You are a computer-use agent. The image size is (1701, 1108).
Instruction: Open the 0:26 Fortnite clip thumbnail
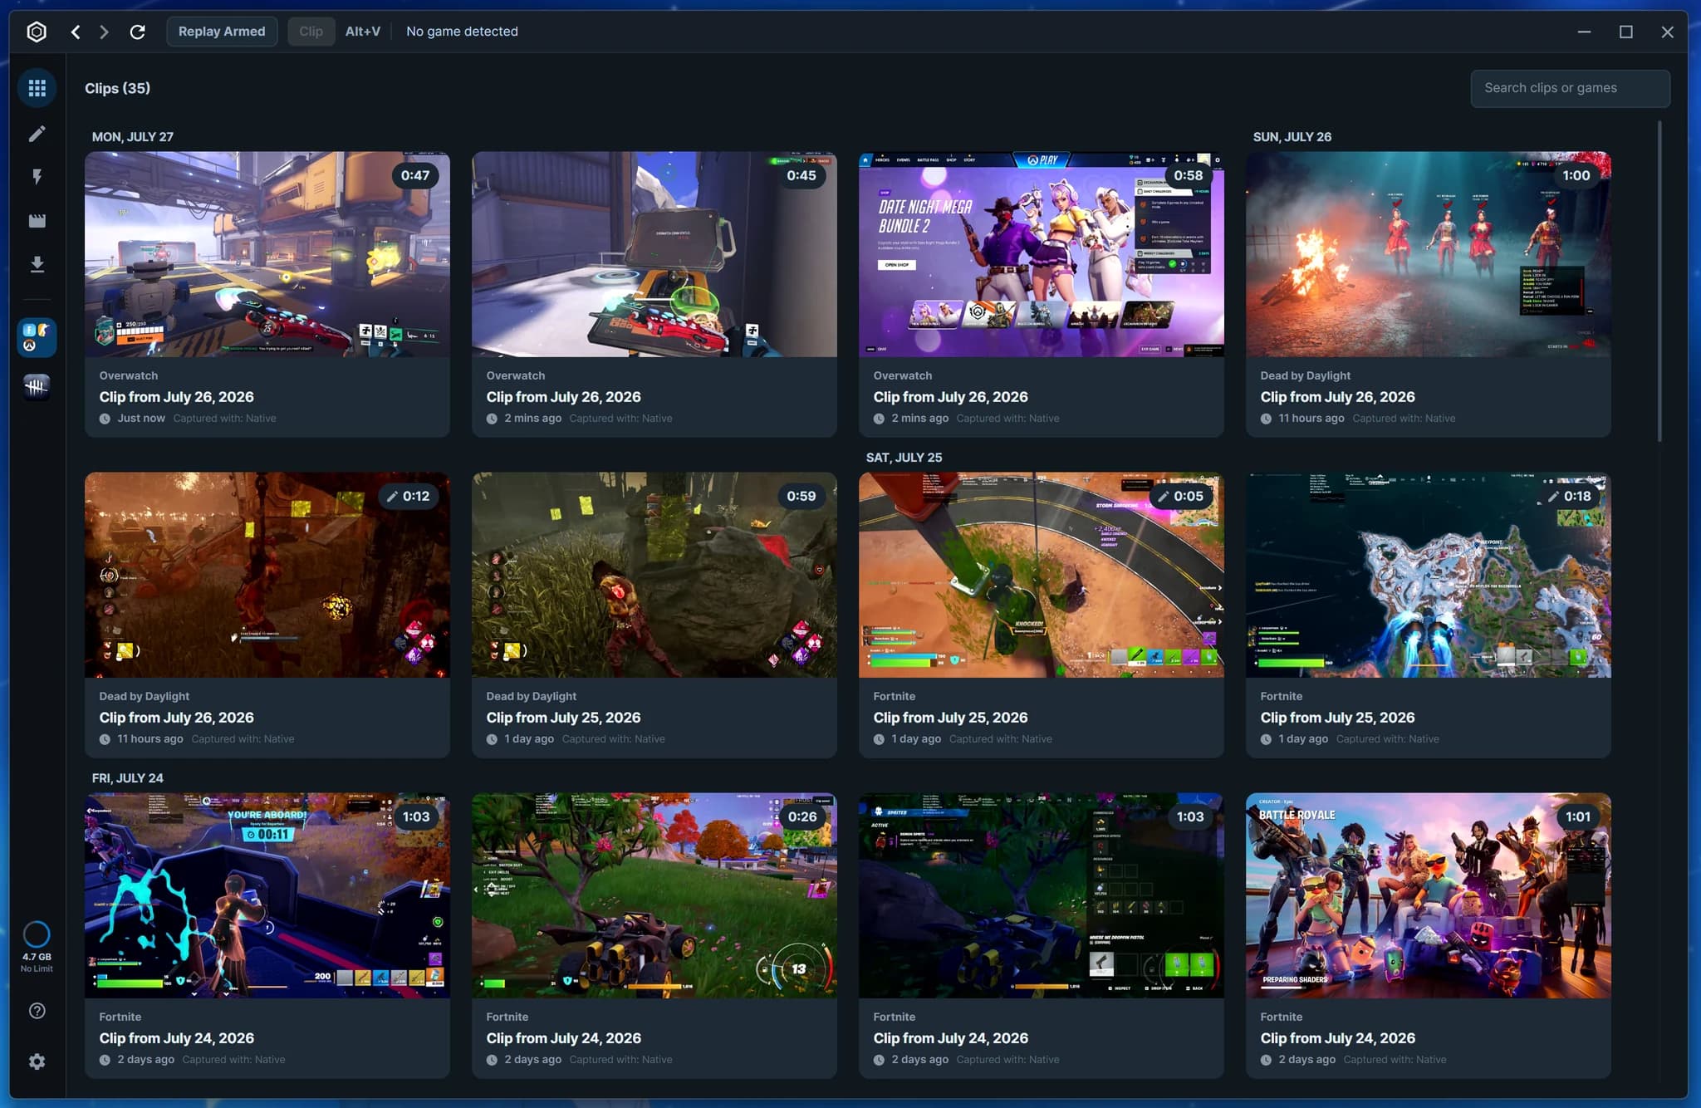click(x=654, y=895)
